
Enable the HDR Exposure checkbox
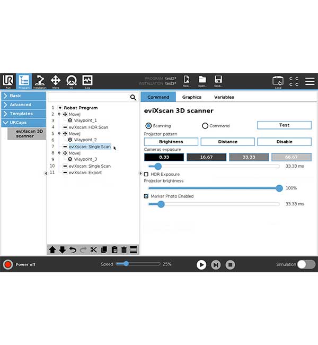pos(146,174)
